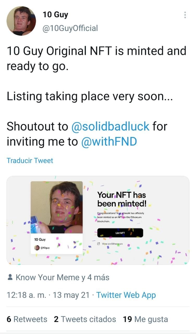Open the 10 Guy display name profile
196x334 pixels.
click(55, 15)
